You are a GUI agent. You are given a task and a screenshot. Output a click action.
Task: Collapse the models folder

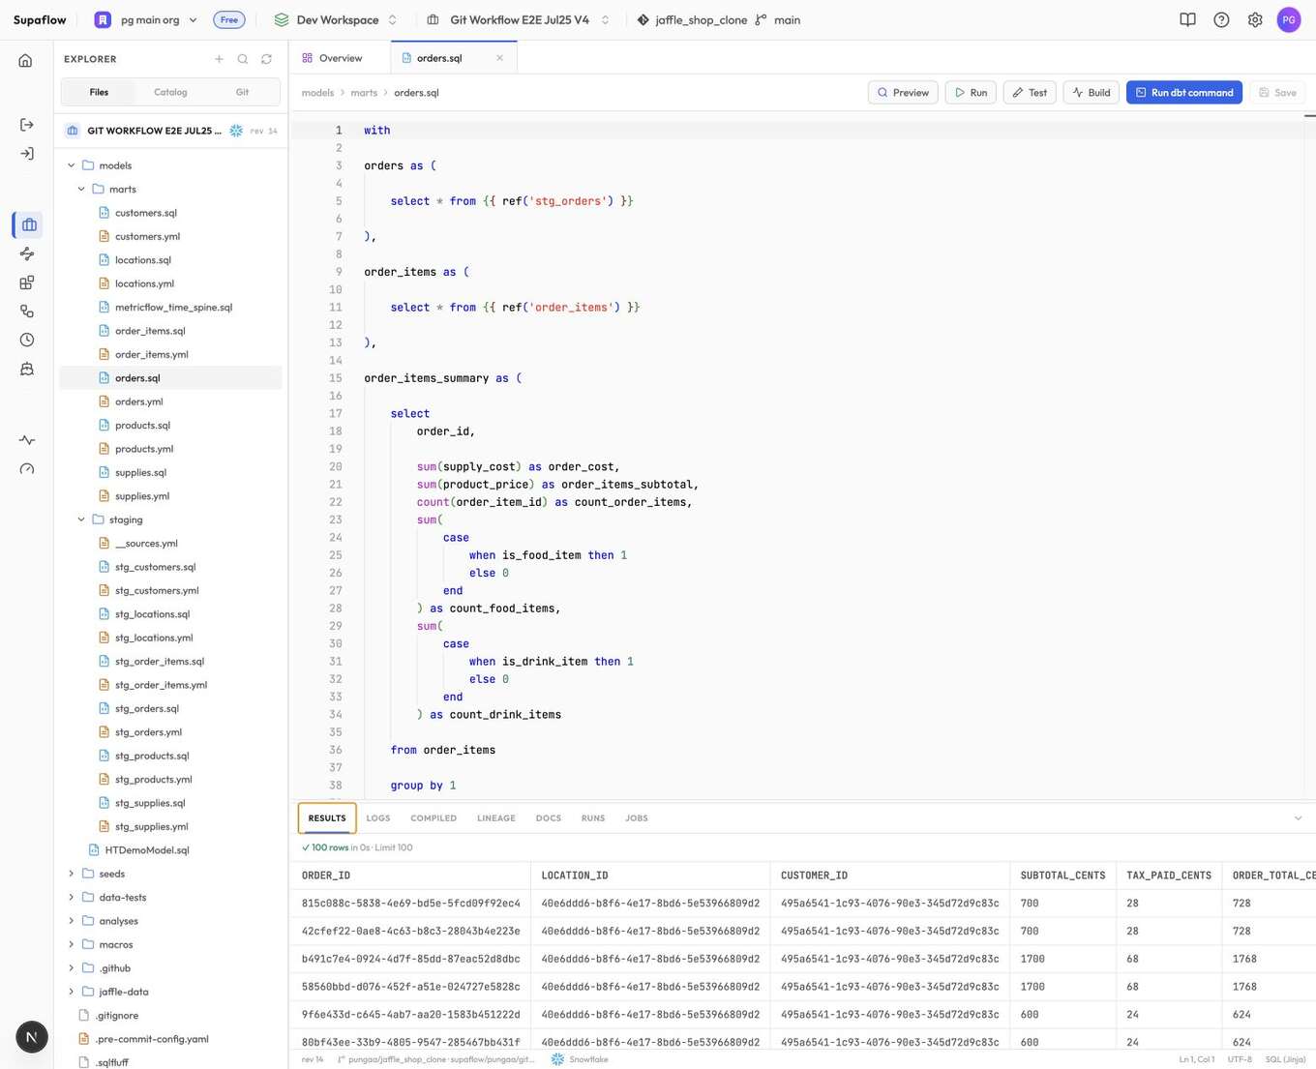pos(71,165)
